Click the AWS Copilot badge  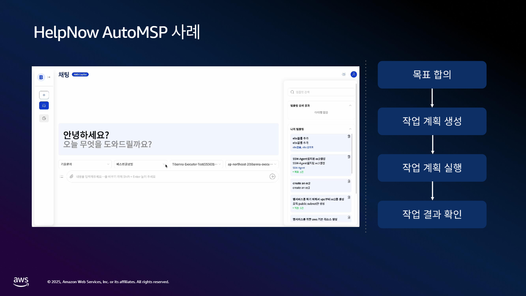(x=80, y=75)
